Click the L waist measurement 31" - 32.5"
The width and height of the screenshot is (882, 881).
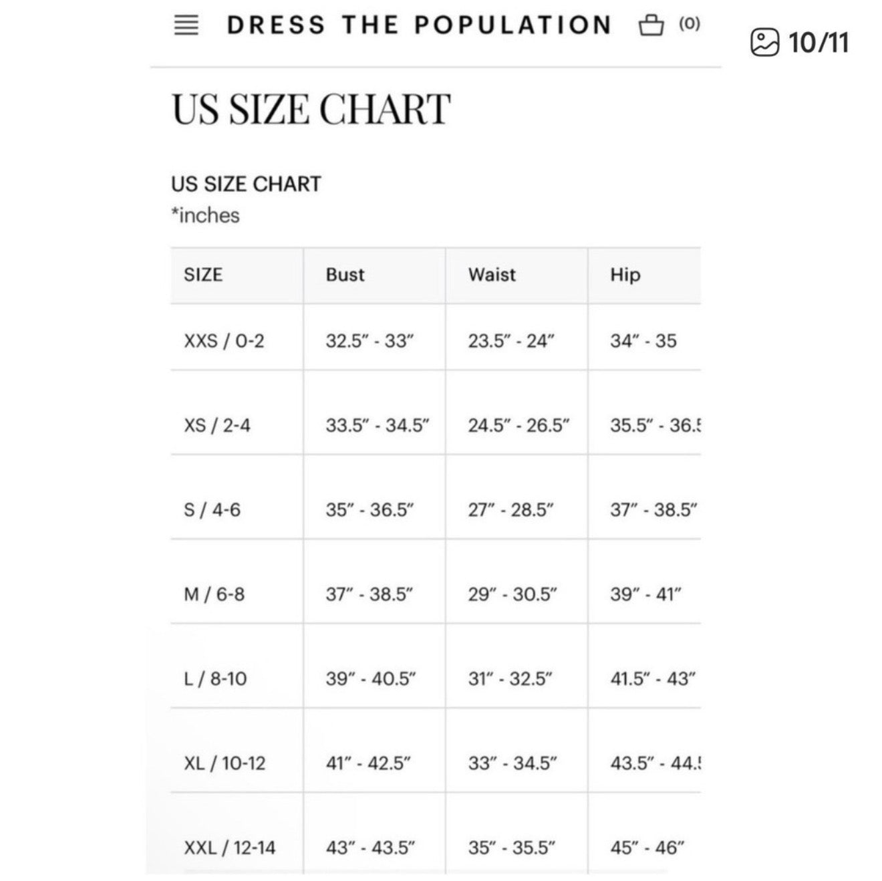coord(510,678)
